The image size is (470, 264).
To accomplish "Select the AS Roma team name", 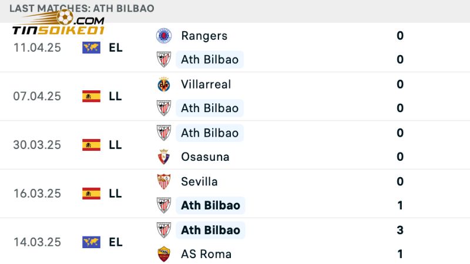I will (206, 254).
